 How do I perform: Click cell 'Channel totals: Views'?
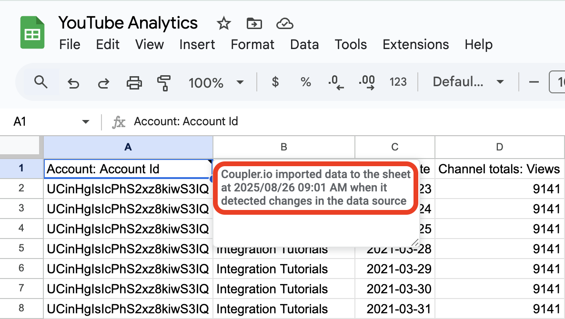click(499, 169)
